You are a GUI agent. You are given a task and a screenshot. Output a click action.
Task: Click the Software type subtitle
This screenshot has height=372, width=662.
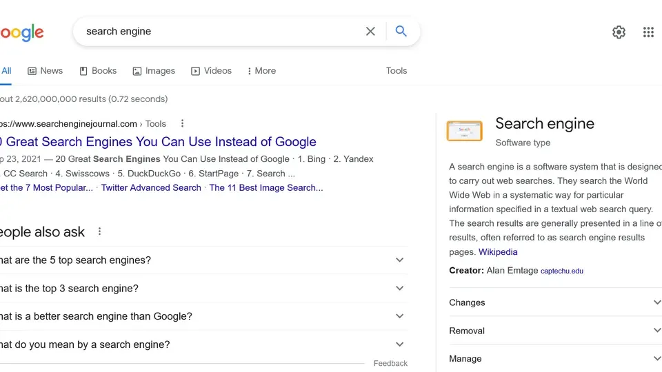tap(523, 143)
